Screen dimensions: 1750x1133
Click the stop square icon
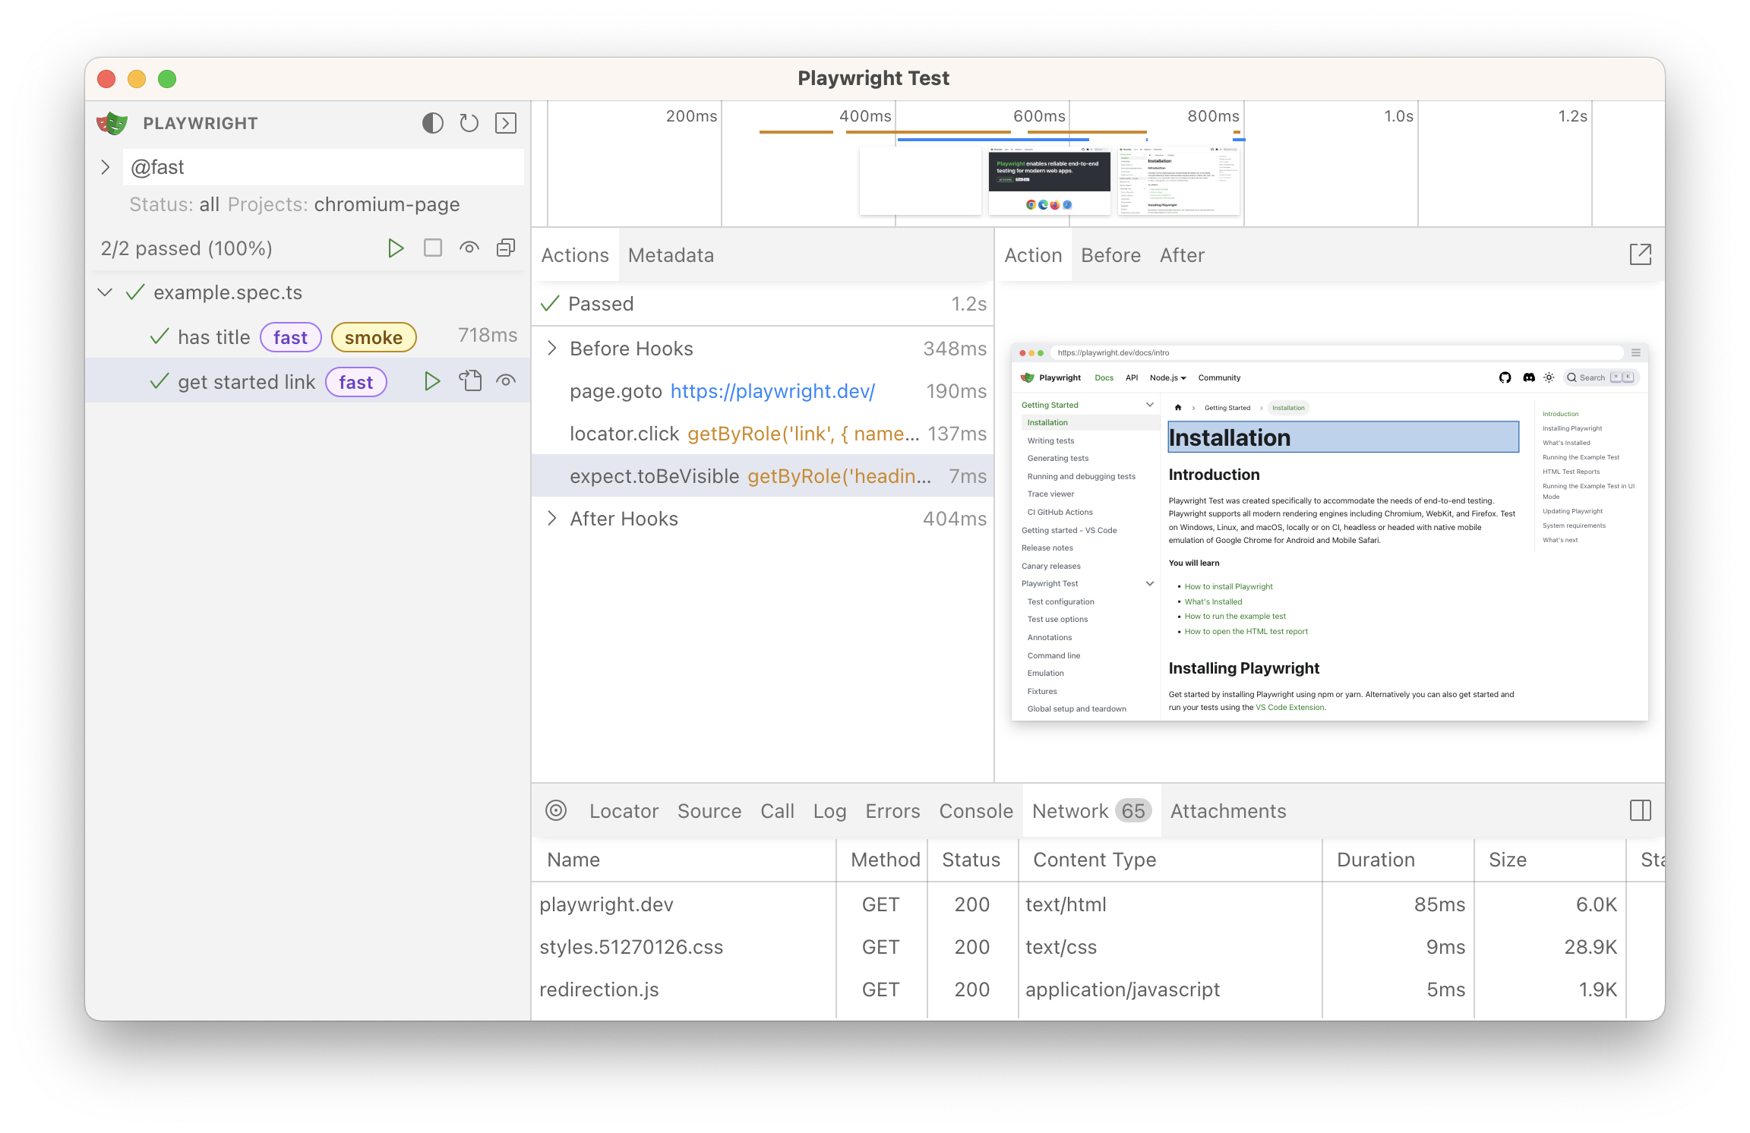click(x=433, y=248)
